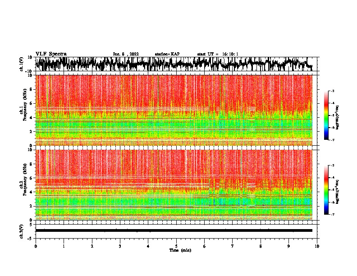This screenshot has width=357, height=276.
Task: Select the date text "Jan. 8 , 2022"
Action: tap(126, 54)
